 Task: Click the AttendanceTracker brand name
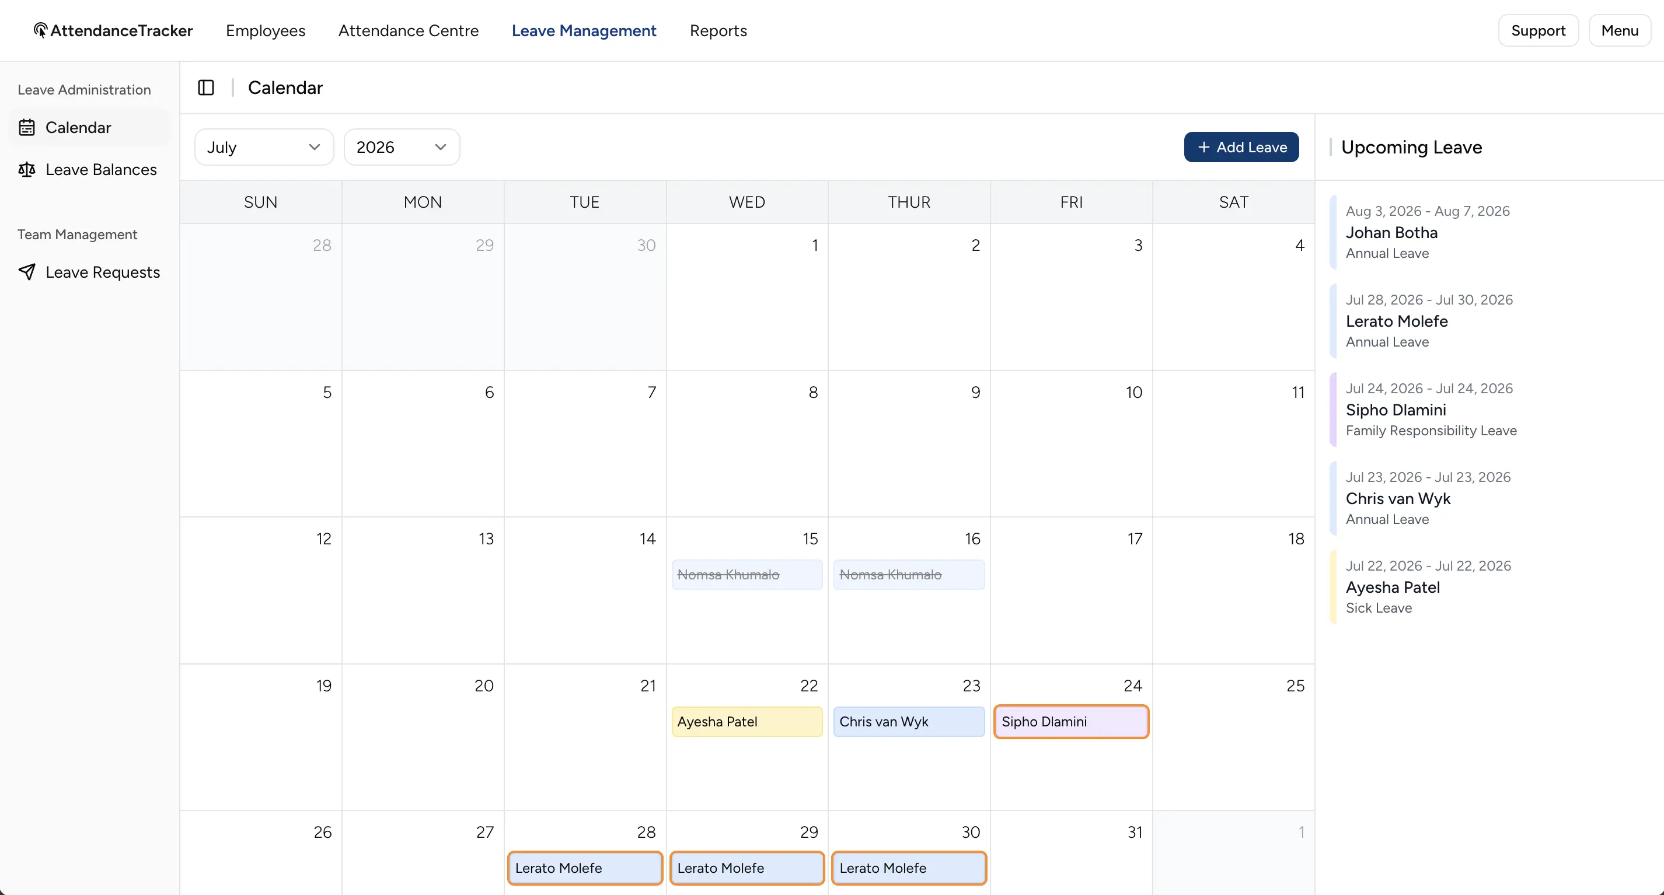(121, 30)
